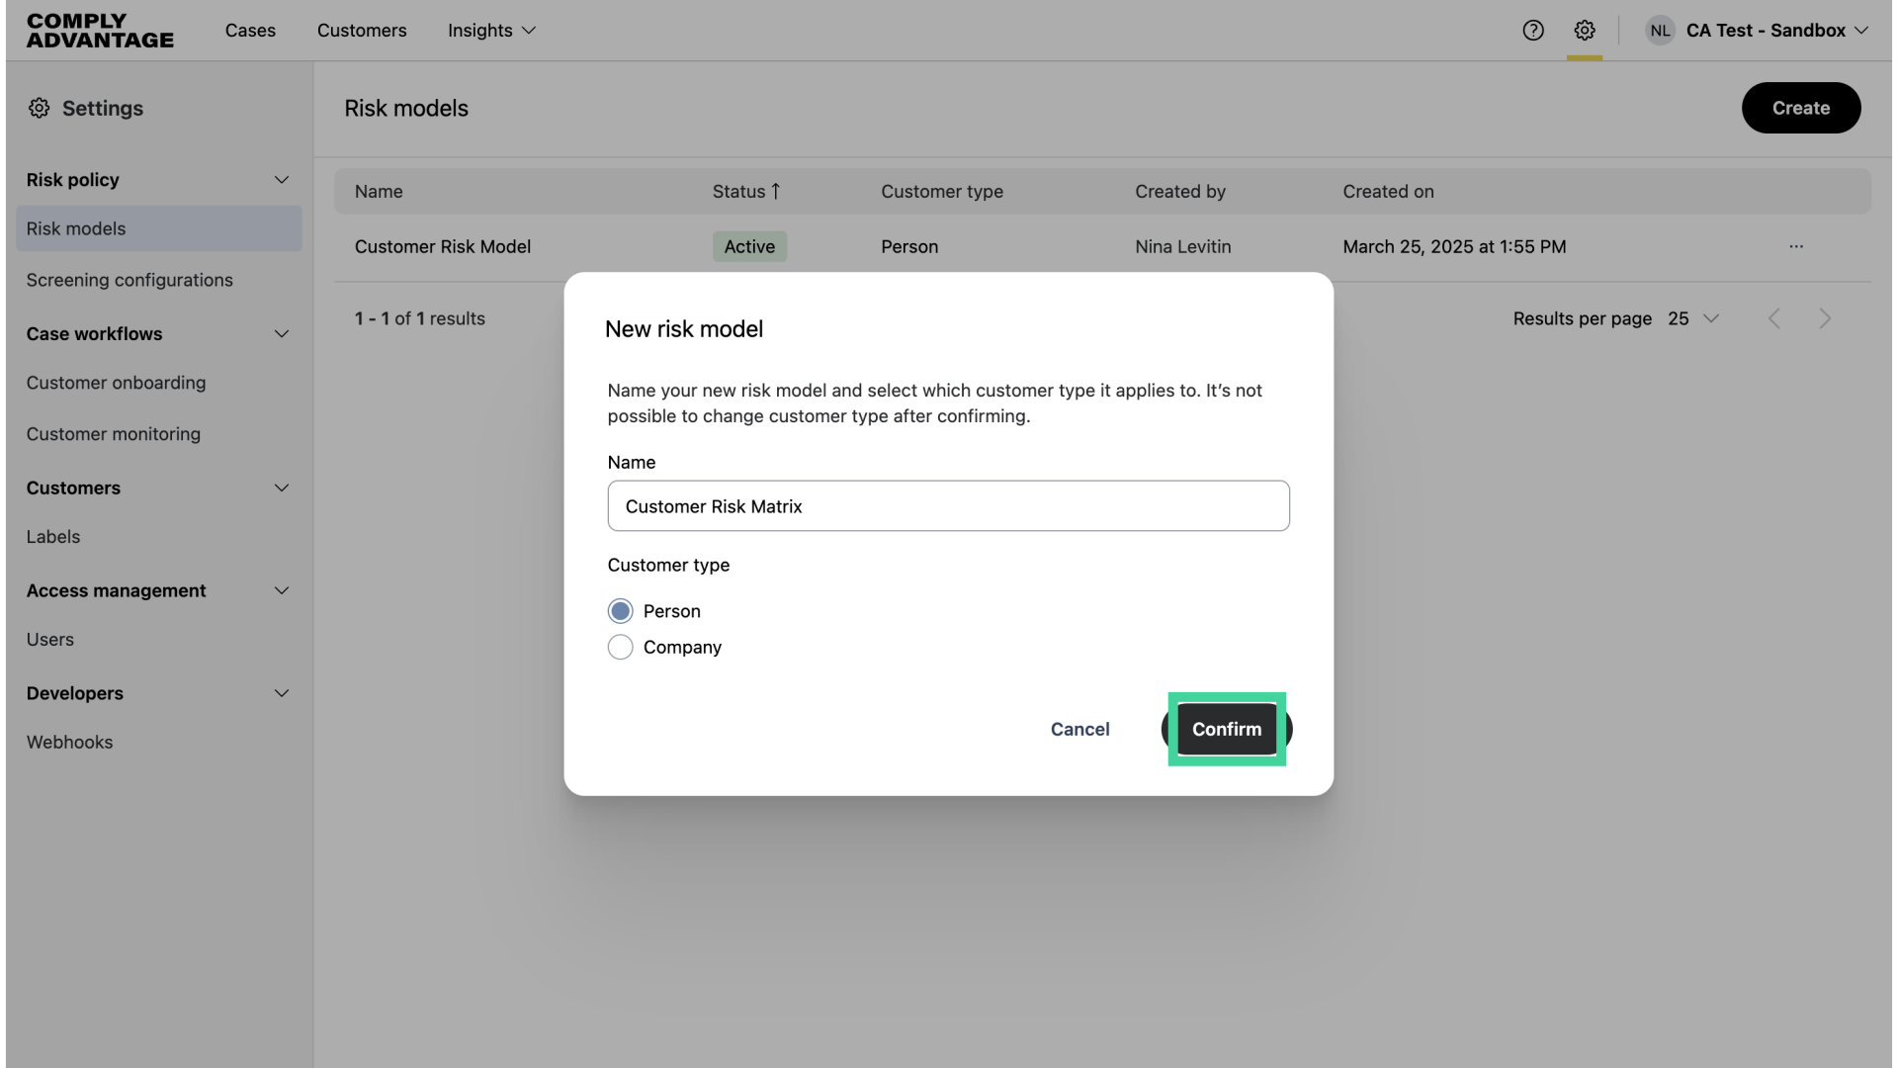This screenshot has width=1898, height=1068.
Task: Go to the next results page arrow
Action: tap(1824, 317)
